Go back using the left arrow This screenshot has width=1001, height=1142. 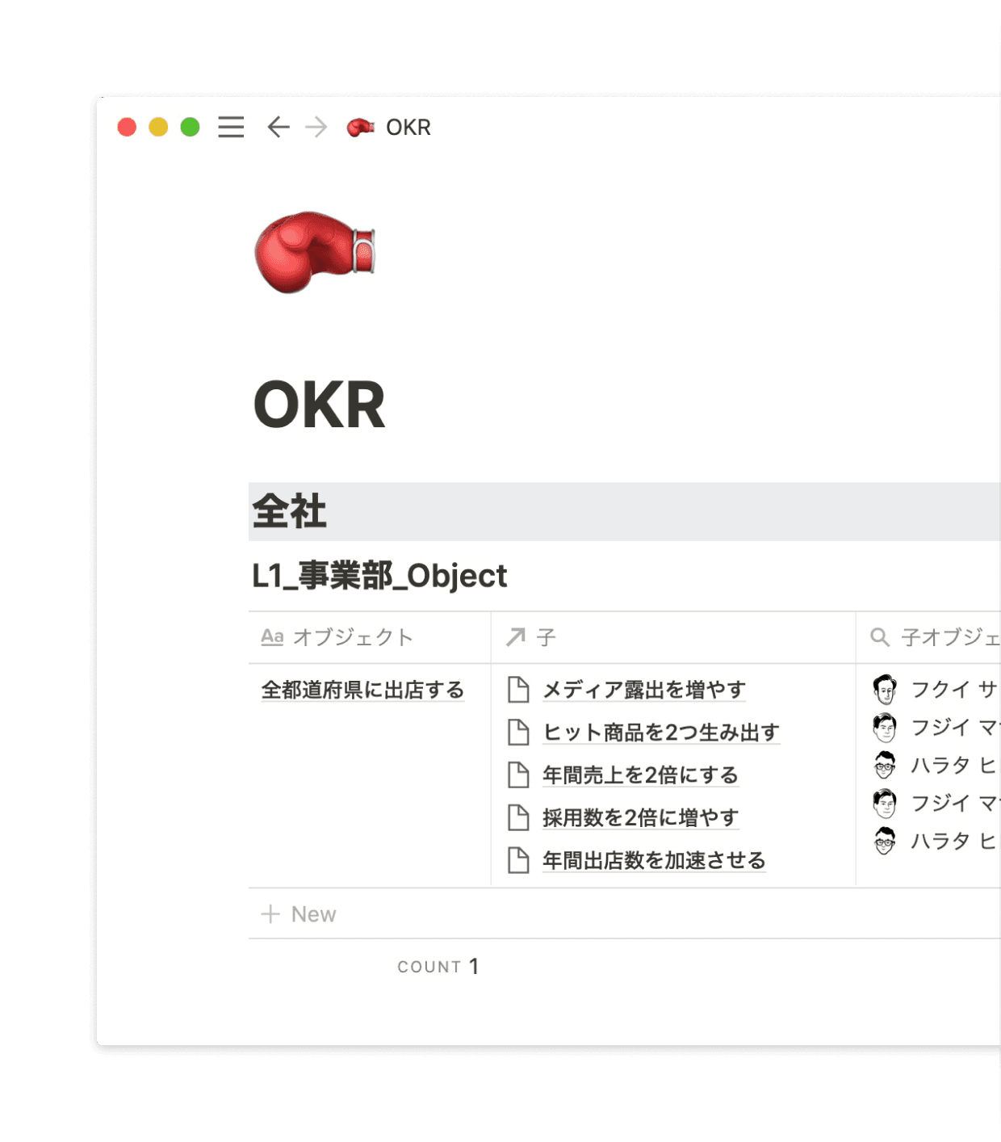coord(279,128)
